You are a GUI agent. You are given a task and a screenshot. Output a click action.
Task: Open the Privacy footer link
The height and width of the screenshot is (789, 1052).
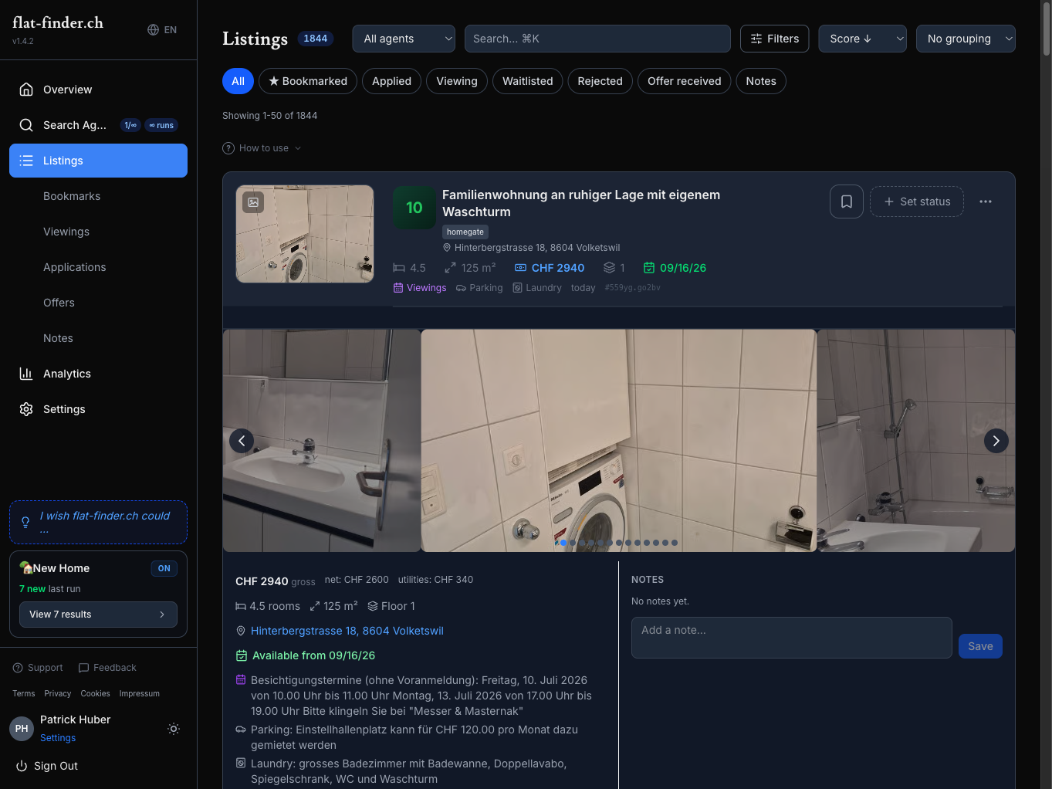58,693
